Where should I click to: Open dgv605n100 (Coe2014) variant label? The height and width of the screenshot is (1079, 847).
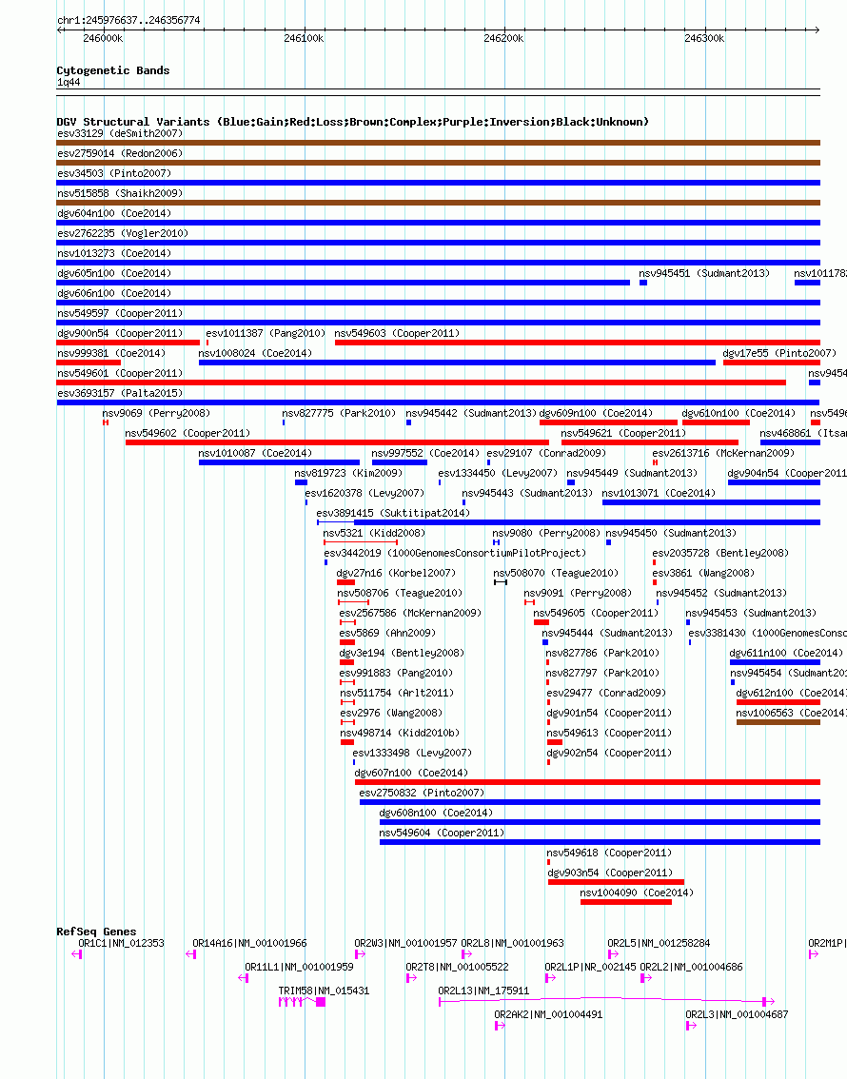(114, 273)
